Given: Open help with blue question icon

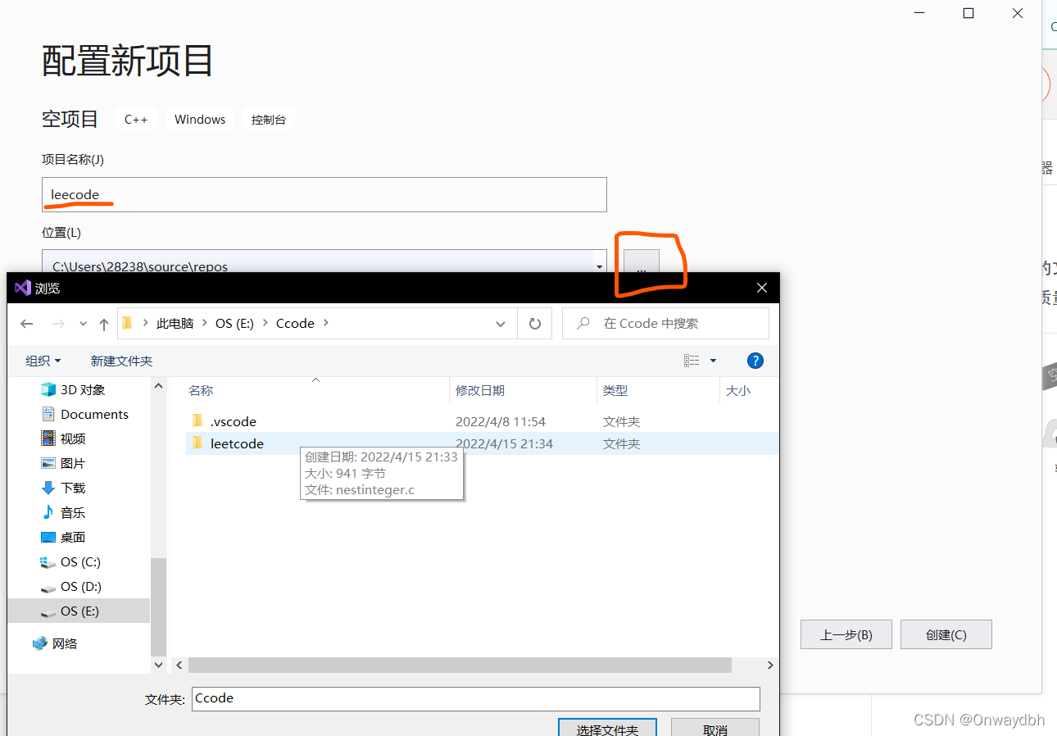Looking at the screenshot, I should (x=755, y=361).
